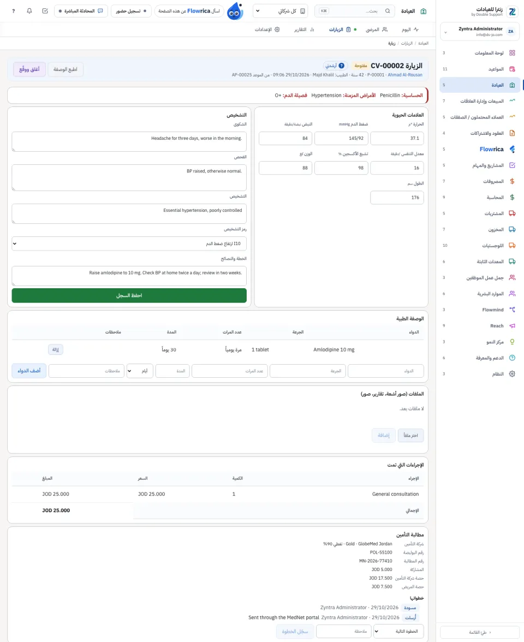The height and width of the screenshot is (642, 524).
Task: Expand the كل شركاتي company dropdown
Action: click(281, 11)
